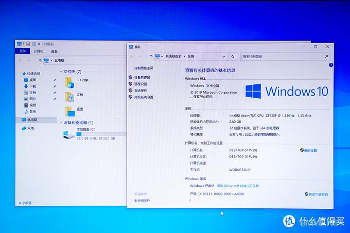
Task: Click This PC monitor icon in Explorer title bar
Action: 20,44
